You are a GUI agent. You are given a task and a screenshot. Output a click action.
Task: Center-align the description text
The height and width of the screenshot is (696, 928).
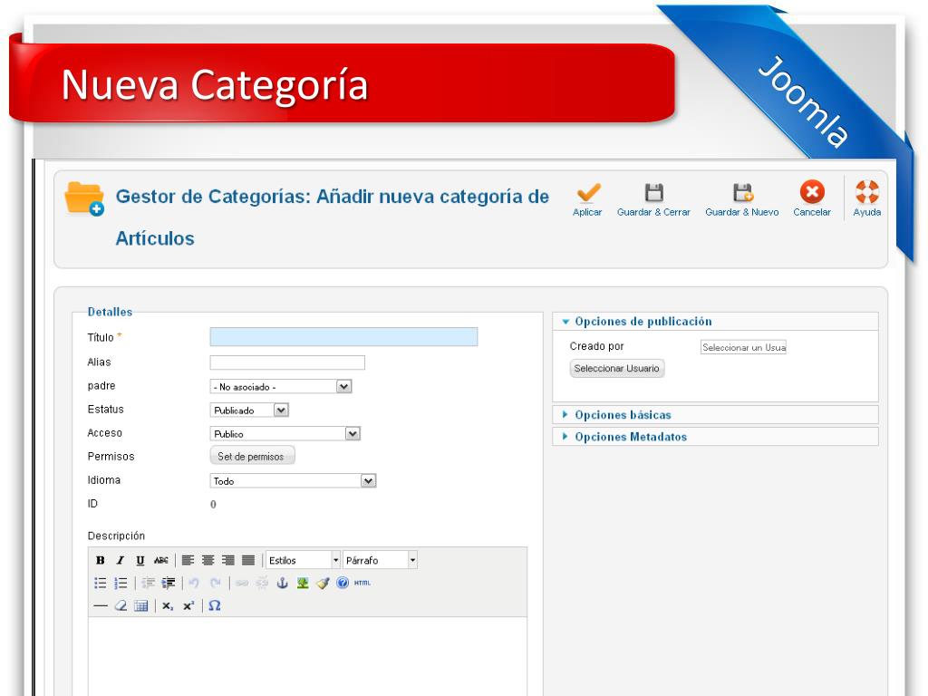[208, 560]
